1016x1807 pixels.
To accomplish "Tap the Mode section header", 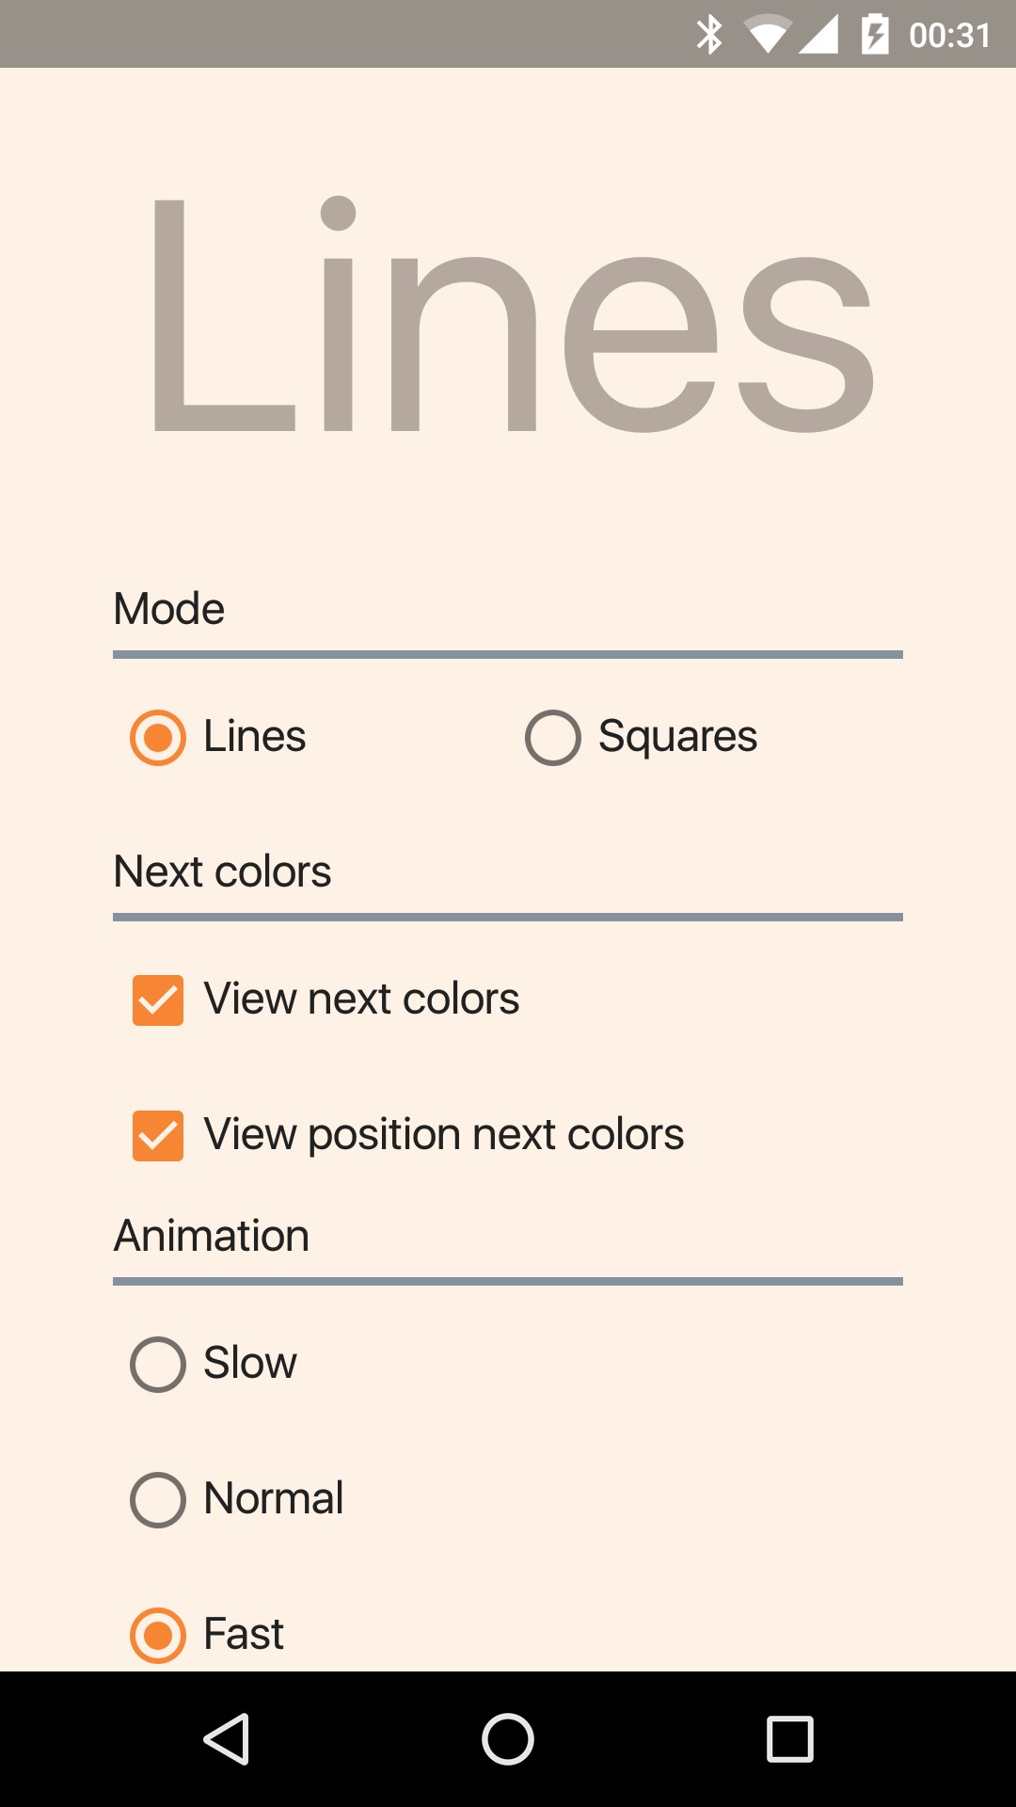I will click(169, 609).
